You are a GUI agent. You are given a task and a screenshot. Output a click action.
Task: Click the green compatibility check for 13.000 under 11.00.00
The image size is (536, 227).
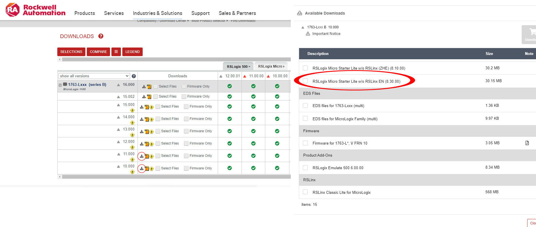tap(253, 131)
